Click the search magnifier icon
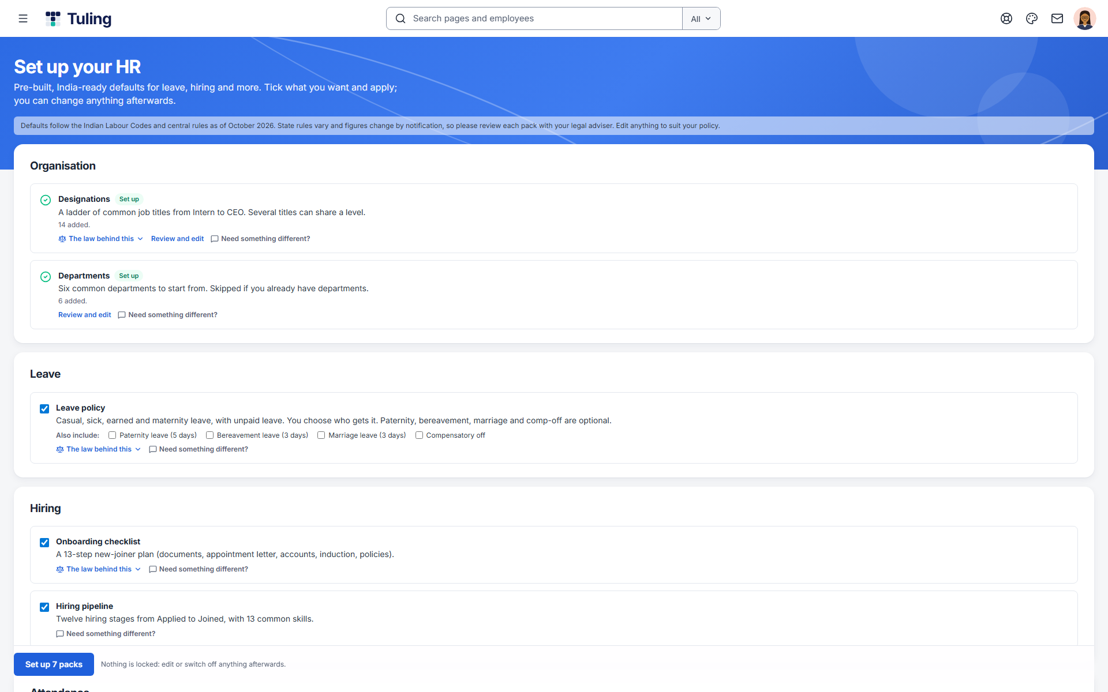The height and width of the screenshot is (692, 1108). click(400, 18)
